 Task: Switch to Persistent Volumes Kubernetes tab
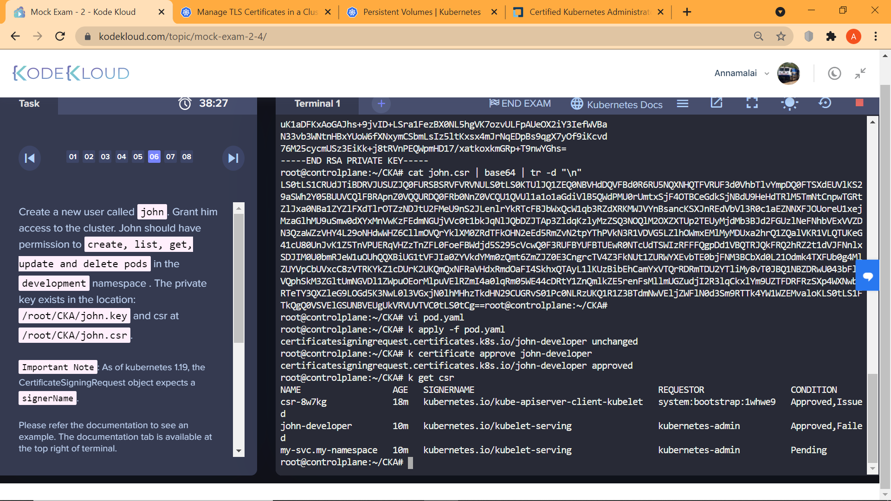tap(421, 12)
